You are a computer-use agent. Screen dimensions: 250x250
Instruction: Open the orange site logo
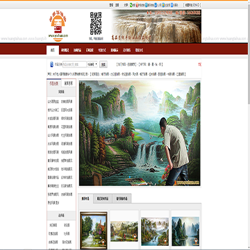(58, 27)
